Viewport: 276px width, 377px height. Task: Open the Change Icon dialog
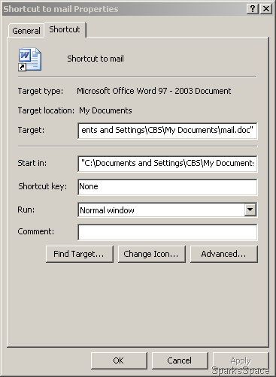click(x=152, y=254)
